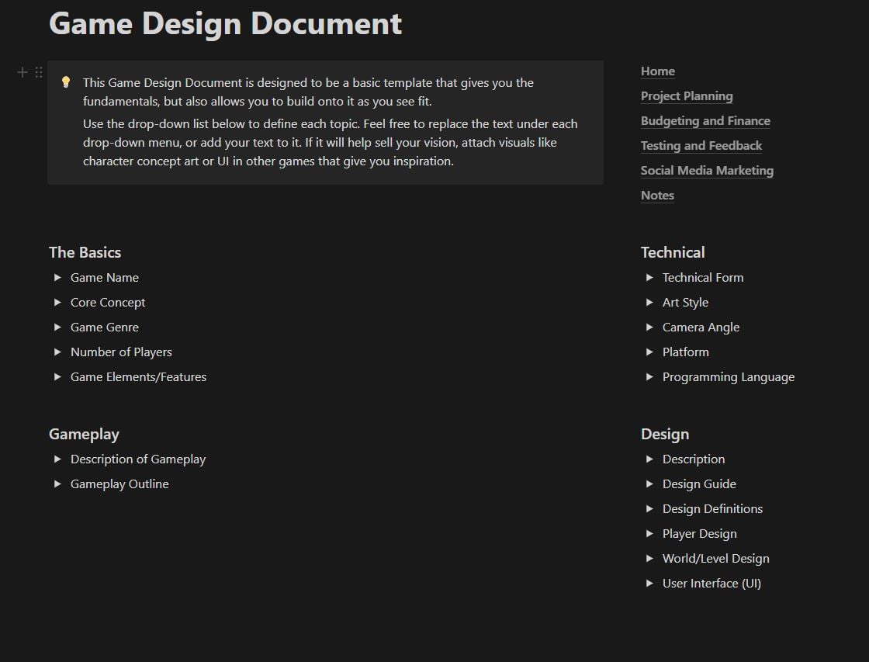Click the six-dot drag handle icon
The image size is (869, 662).
pyautogui.click(x=39, y=71)
